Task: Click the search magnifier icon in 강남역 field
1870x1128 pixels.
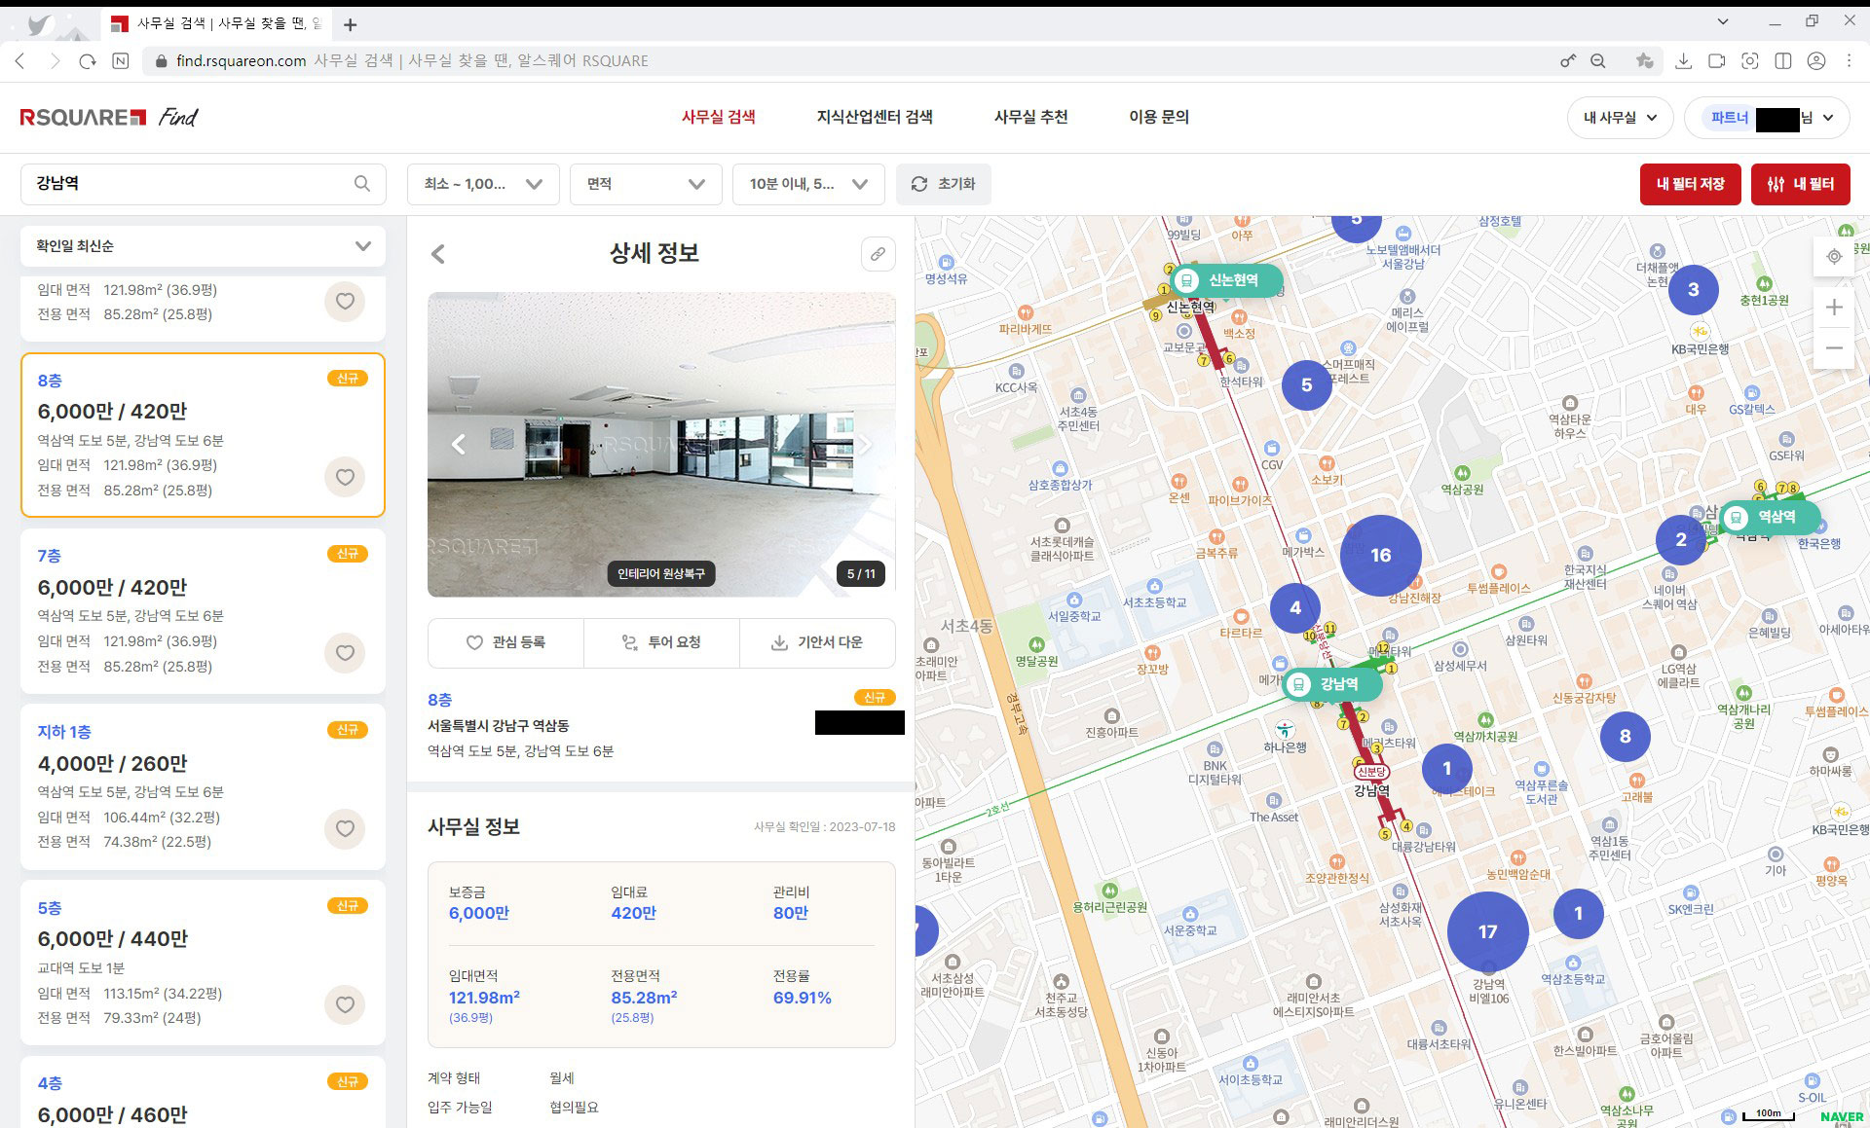Action: click(x=361, y=184)
